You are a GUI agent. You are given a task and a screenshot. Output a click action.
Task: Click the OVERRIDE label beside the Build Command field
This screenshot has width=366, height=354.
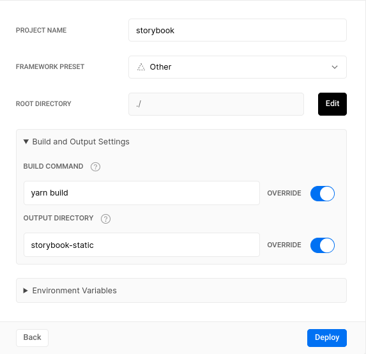tap(284, 194)
